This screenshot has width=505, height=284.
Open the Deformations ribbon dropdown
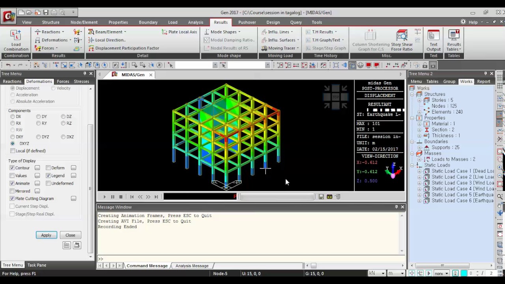(53, 40)
